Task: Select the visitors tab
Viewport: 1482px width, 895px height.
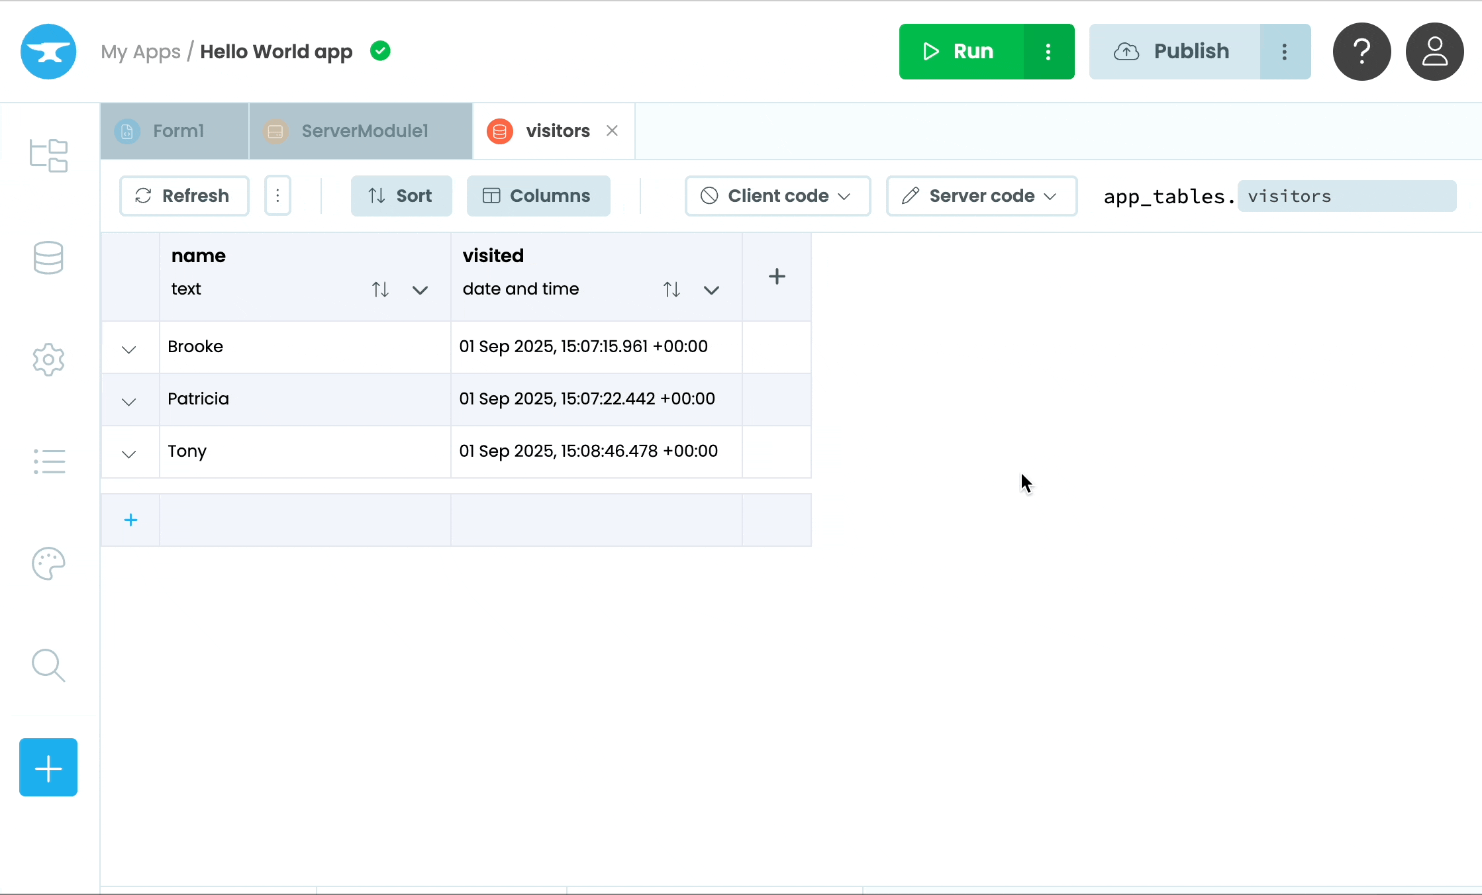Action: [x=554, y=131]
